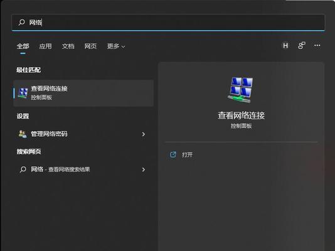Select the 网页 filter tab

90,46
